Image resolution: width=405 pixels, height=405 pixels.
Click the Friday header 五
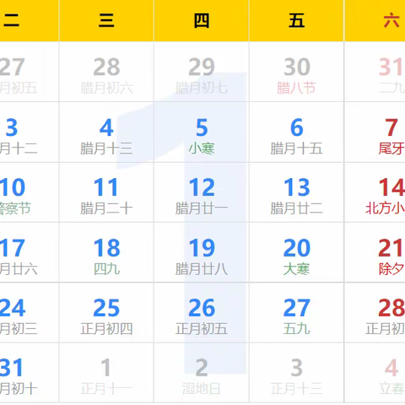(x=296, y=20)
